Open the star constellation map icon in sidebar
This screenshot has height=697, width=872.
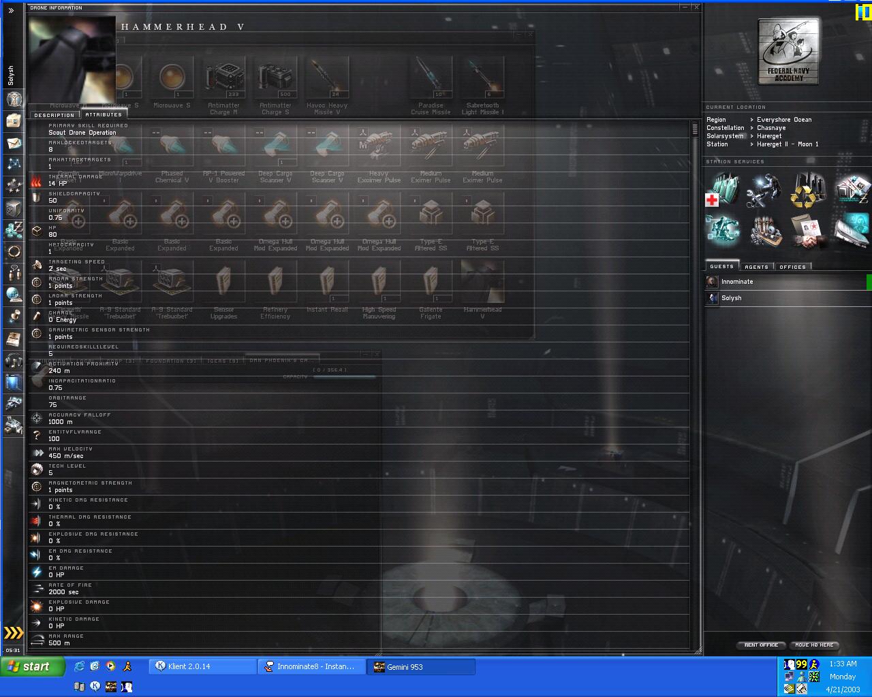(x=13, y=164)
